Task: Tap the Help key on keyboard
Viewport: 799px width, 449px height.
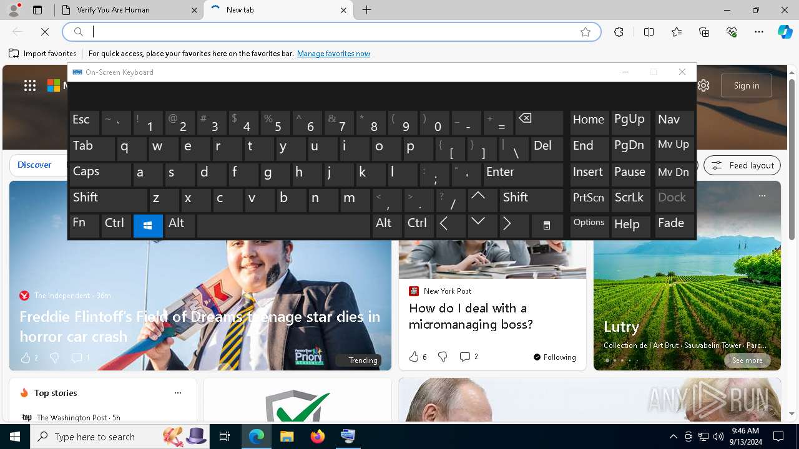Action: [x=630, y=226]
